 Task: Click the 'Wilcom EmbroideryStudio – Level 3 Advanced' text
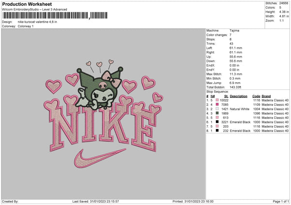pos(34,10)
